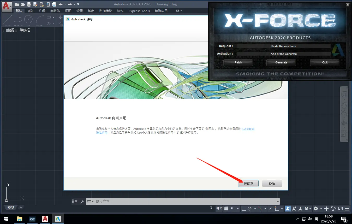Viewport: 352px width, 224px height.
Task: Toggle object snap tracking in status bar
Action: click(x=270, y=209)
